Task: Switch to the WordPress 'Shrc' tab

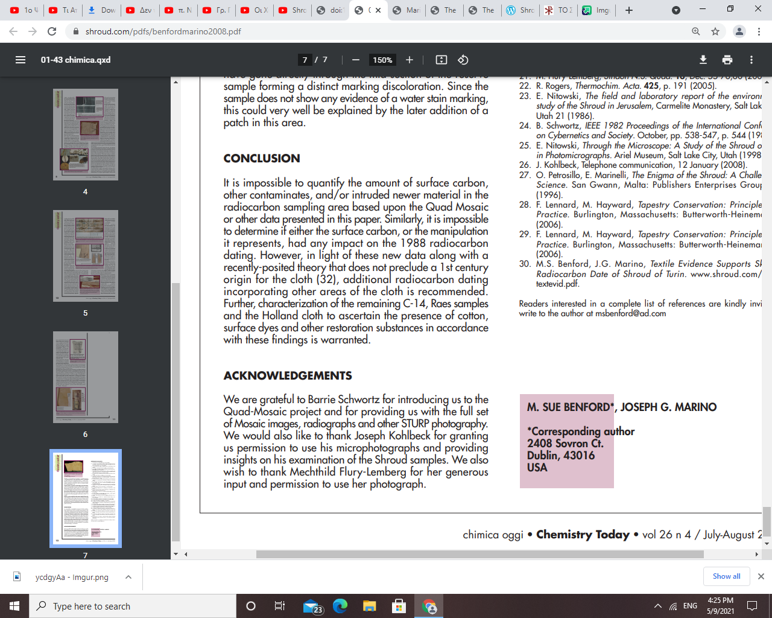Action: (x=520, y=10)
